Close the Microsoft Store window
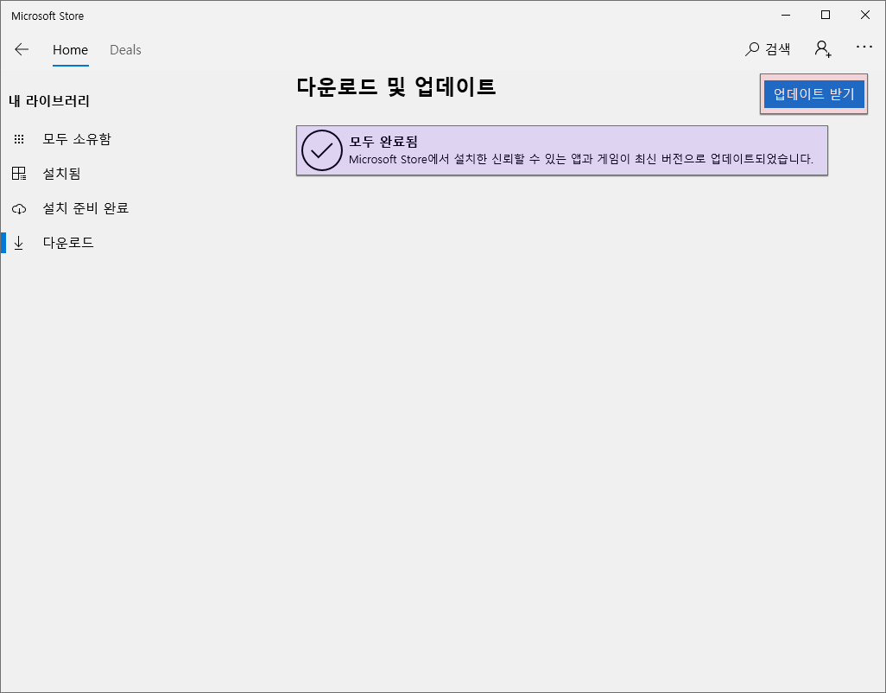Screen dimensions: 886x693 865,16
